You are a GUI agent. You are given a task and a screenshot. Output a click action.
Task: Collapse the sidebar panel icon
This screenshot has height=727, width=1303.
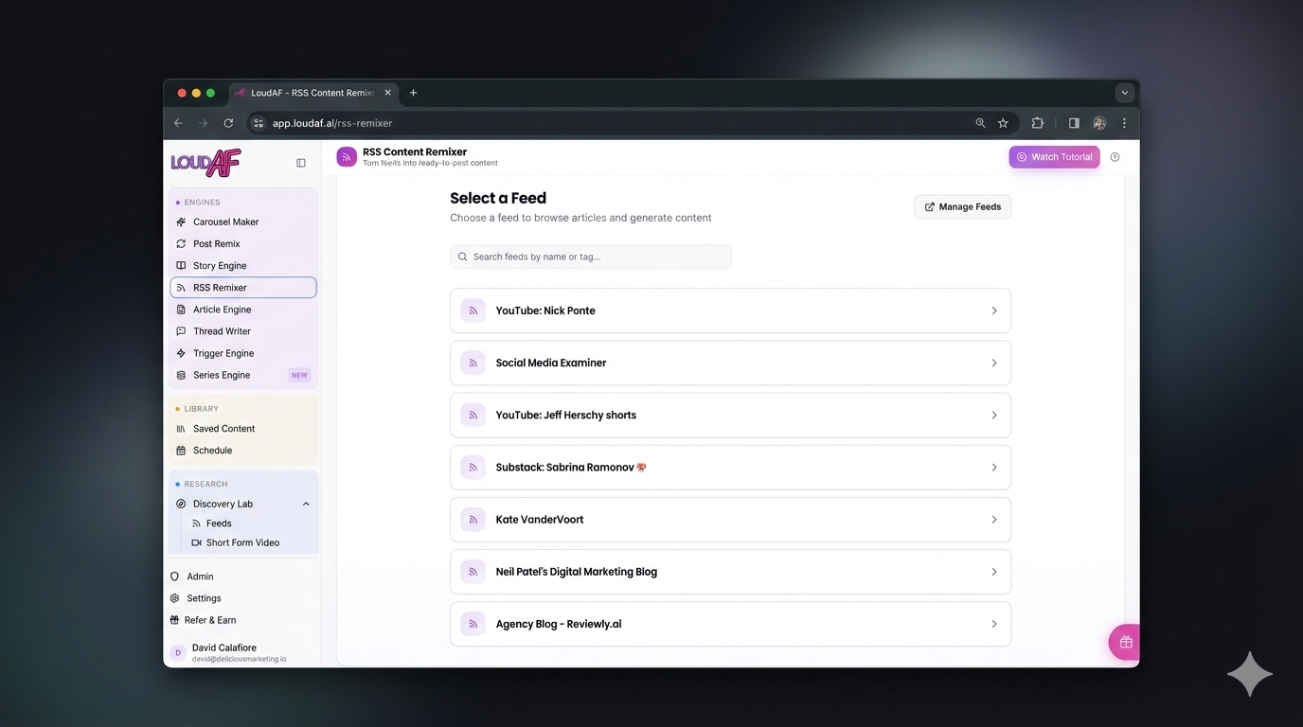[x=301, y=163]
